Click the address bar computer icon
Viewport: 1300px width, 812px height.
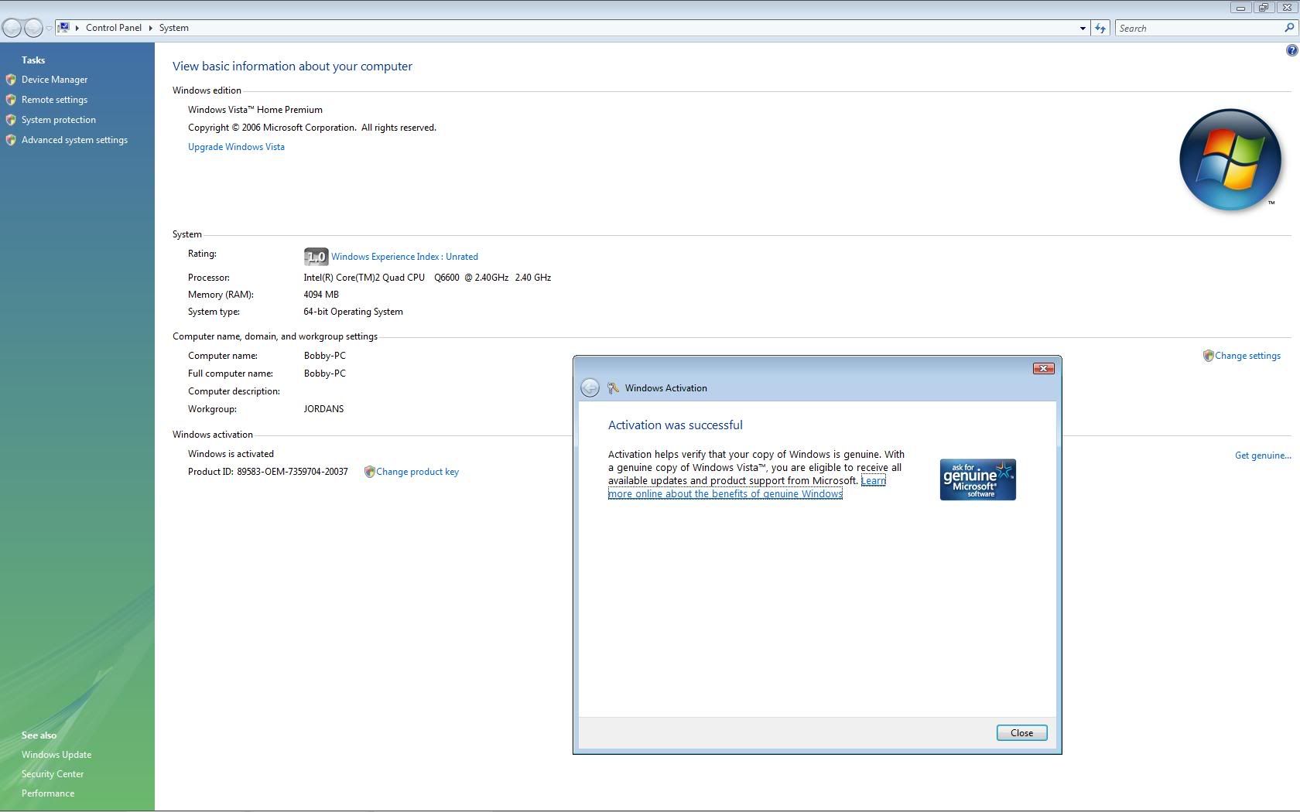click(64, 28)
